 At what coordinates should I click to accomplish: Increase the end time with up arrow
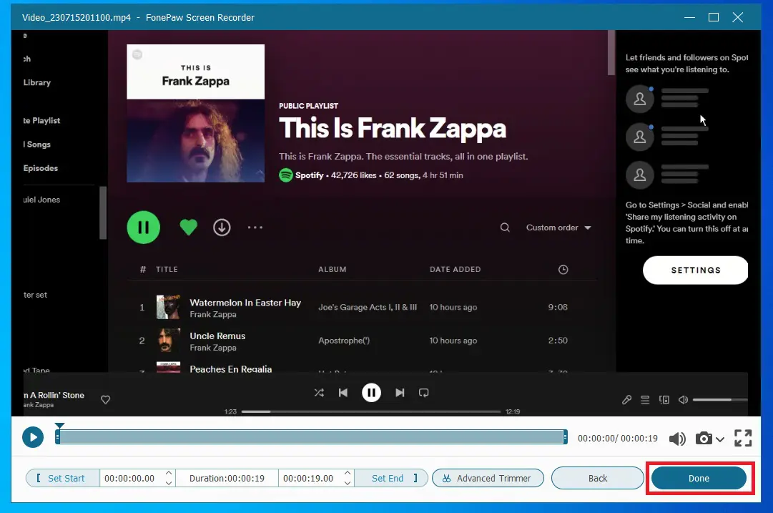348,472
